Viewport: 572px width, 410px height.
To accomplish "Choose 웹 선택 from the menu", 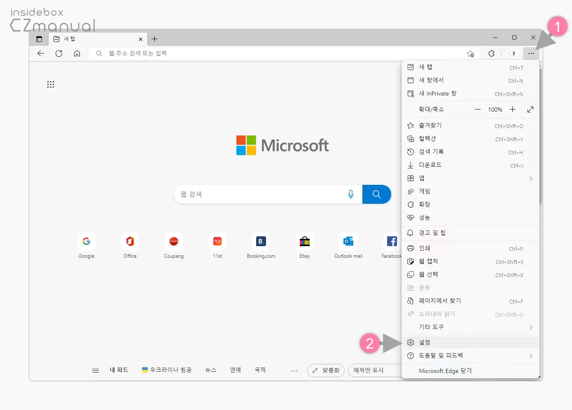I will click(470, 275).
